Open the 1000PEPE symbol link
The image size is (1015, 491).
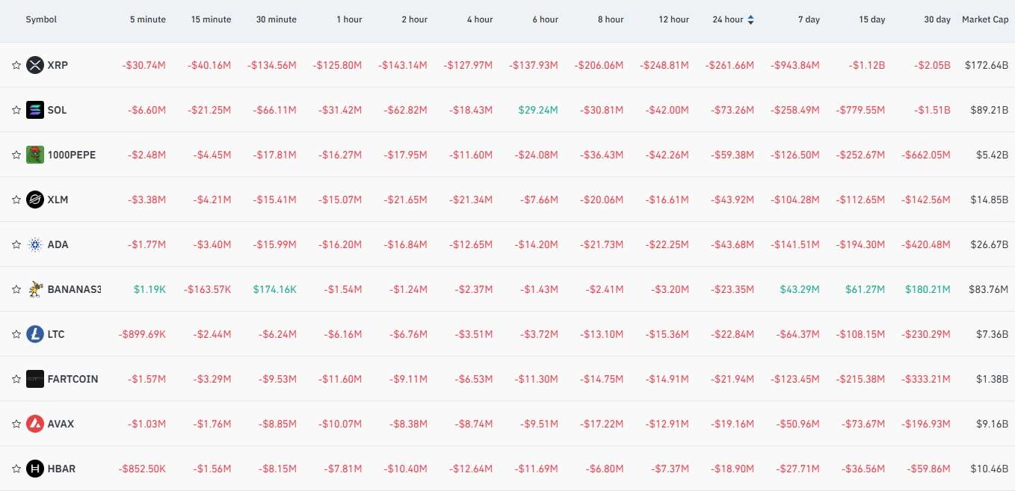72,155
